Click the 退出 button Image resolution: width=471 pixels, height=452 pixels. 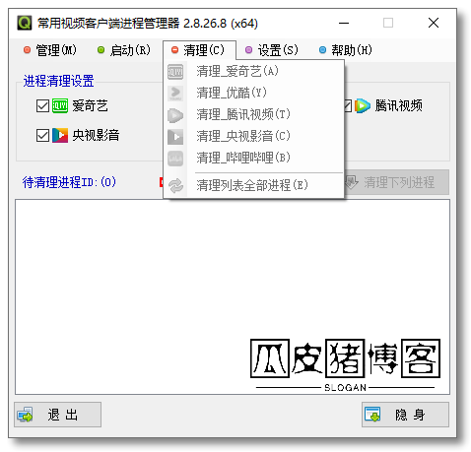click(57, 415)
